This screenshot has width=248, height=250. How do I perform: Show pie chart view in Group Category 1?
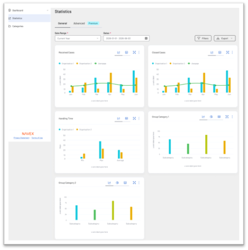point(211,117)
